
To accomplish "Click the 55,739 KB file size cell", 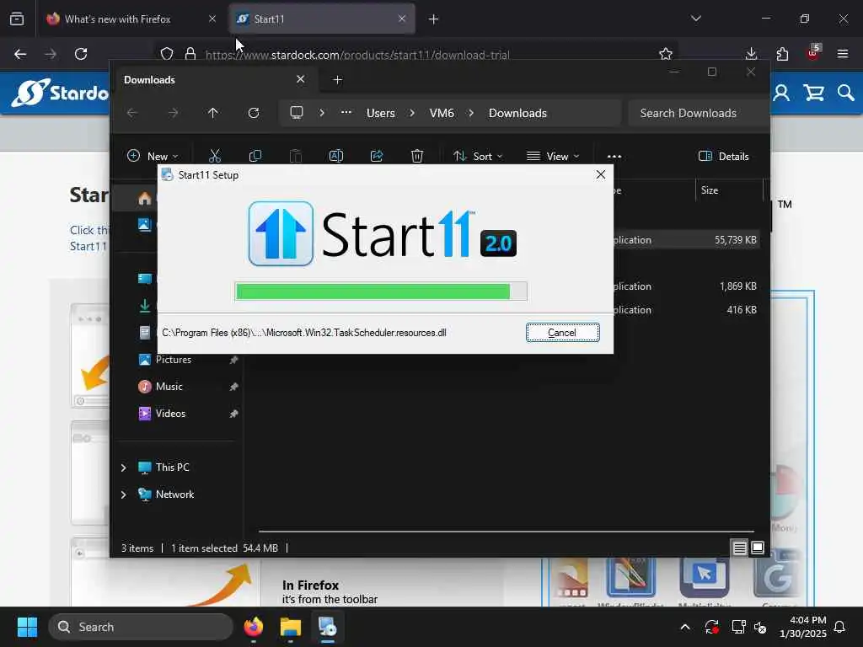I will 735,240.
